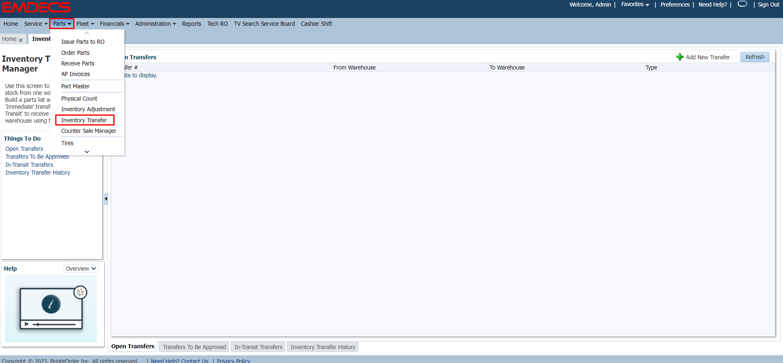Open Reports from the menu bar
The width and height of the screenshot is (783, 363).
click(191, 24)
